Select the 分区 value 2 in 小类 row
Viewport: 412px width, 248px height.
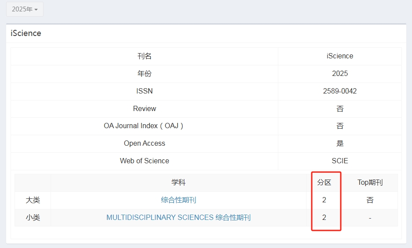[324, 218]
